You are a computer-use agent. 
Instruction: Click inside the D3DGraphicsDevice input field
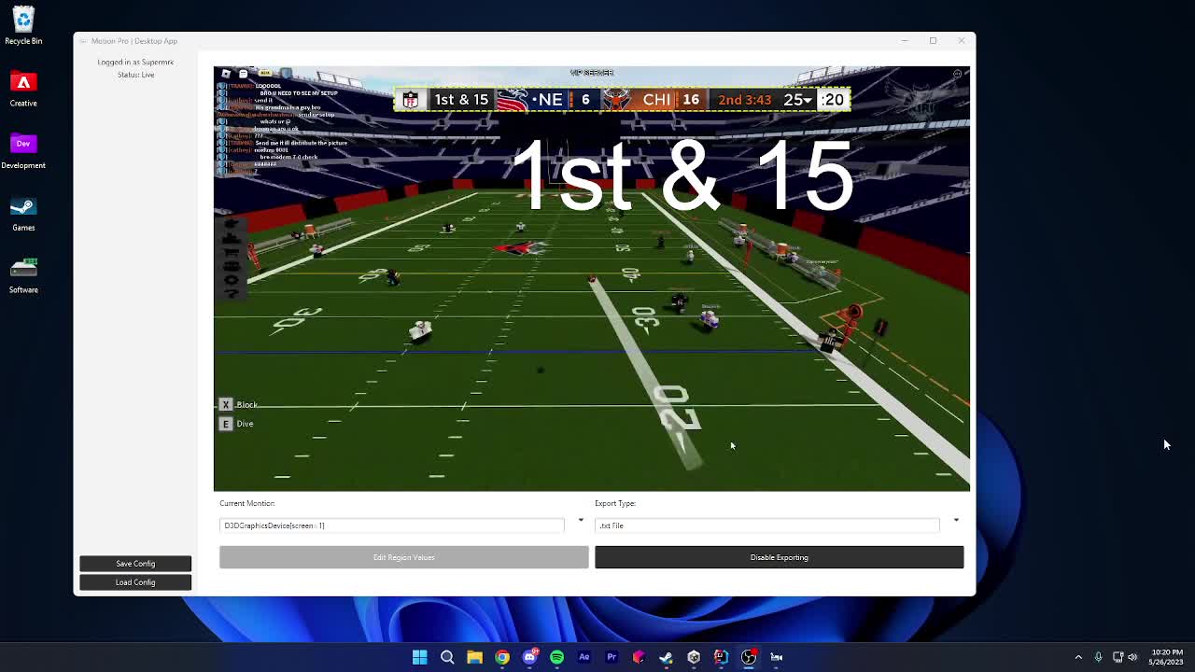point(392,525)
